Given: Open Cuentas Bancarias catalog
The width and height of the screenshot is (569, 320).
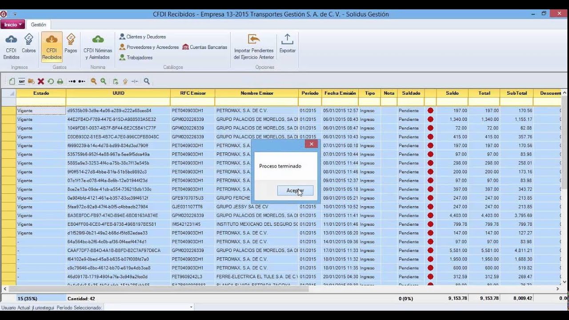Looking at the screenshot, I should (204, 47).
